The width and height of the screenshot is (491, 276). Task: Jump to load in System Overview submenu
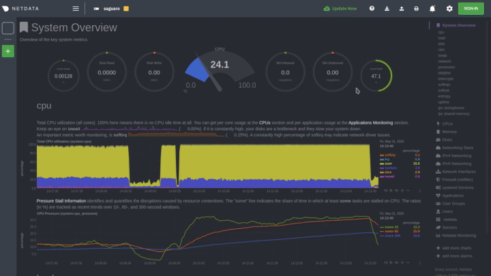(441, 38)
